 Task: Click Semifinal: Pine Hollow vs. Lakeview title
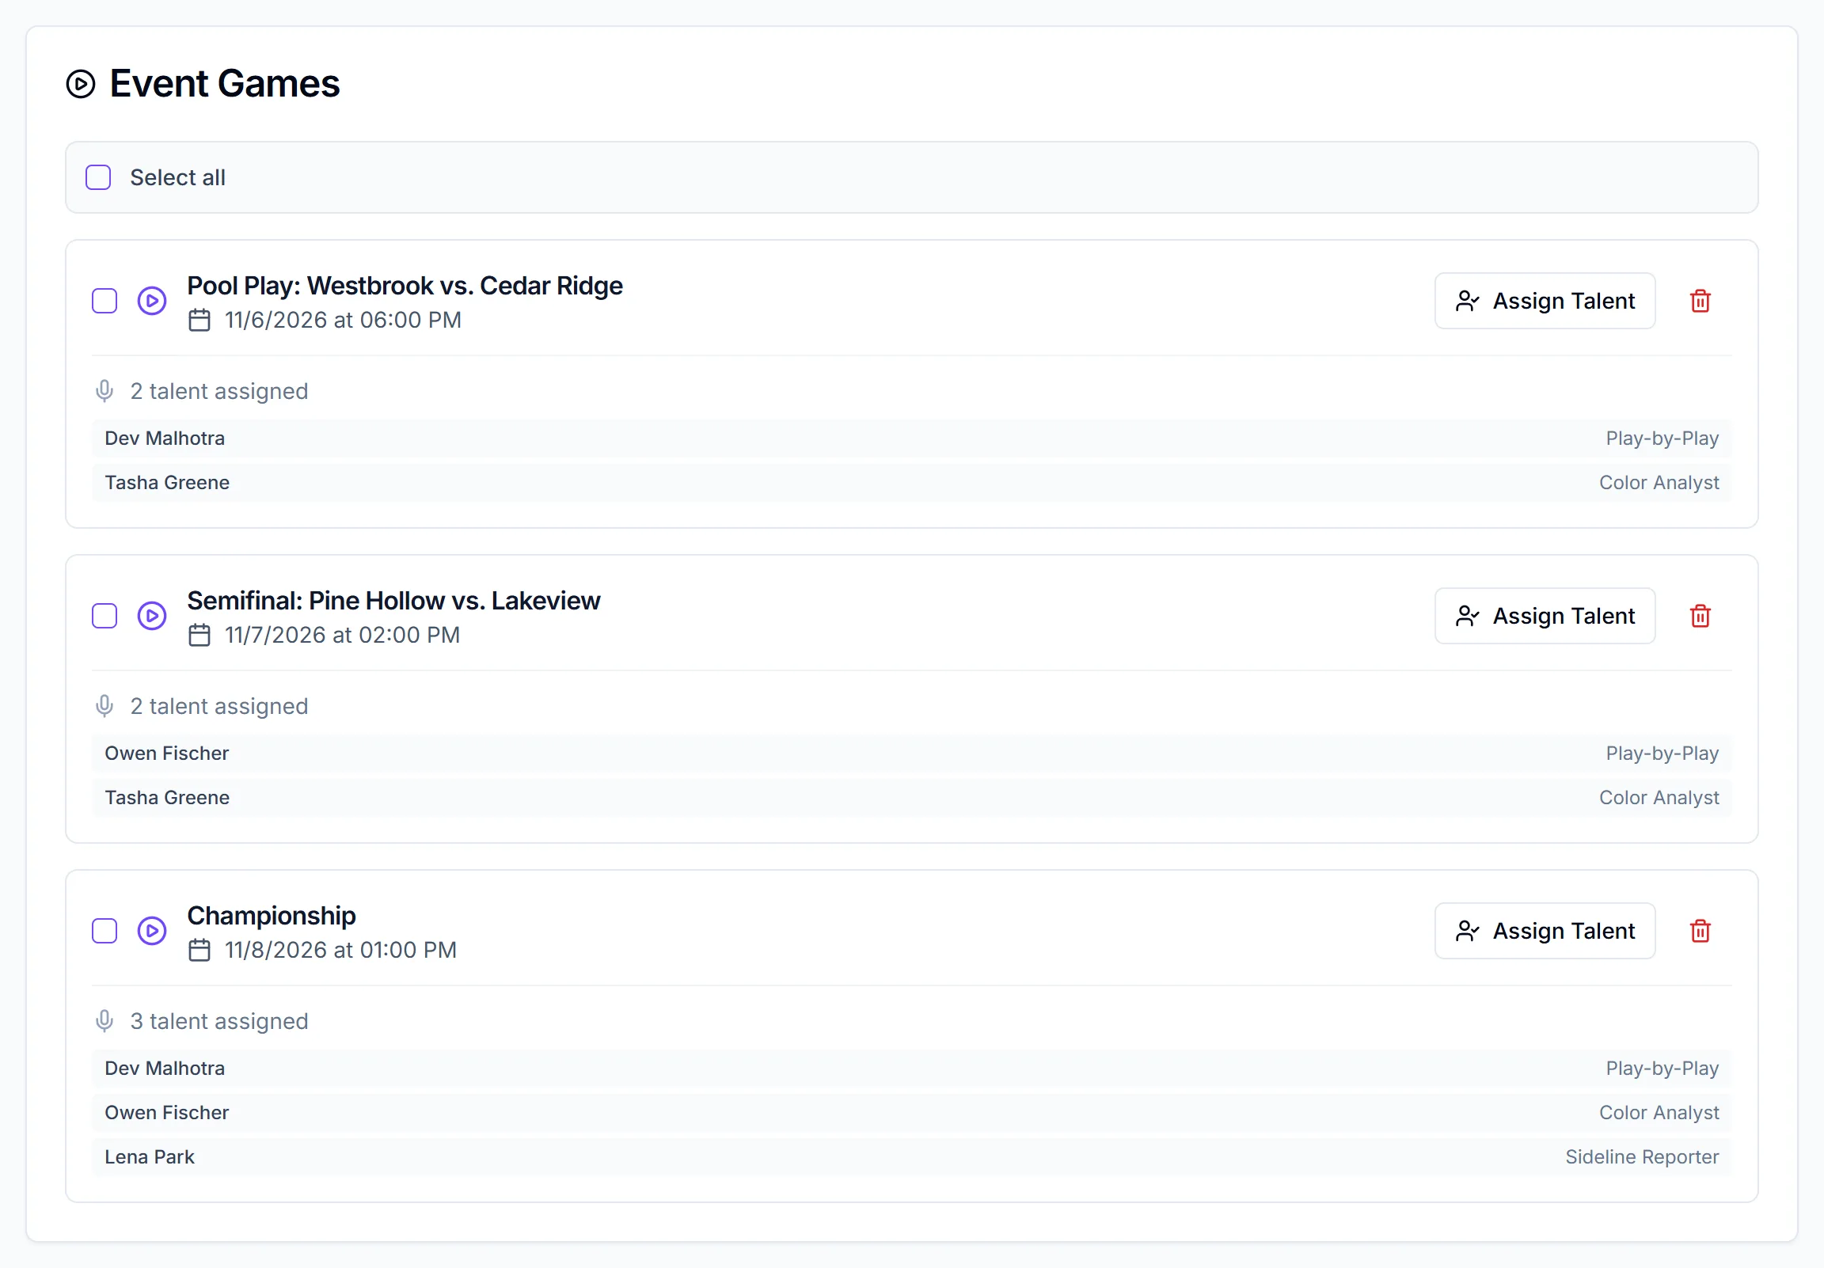pyautogui.click(x=393, y=600)
